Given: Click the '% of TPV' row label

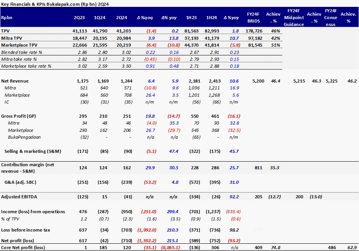Looking at the screenshot, I should click(x=10, y=219).
